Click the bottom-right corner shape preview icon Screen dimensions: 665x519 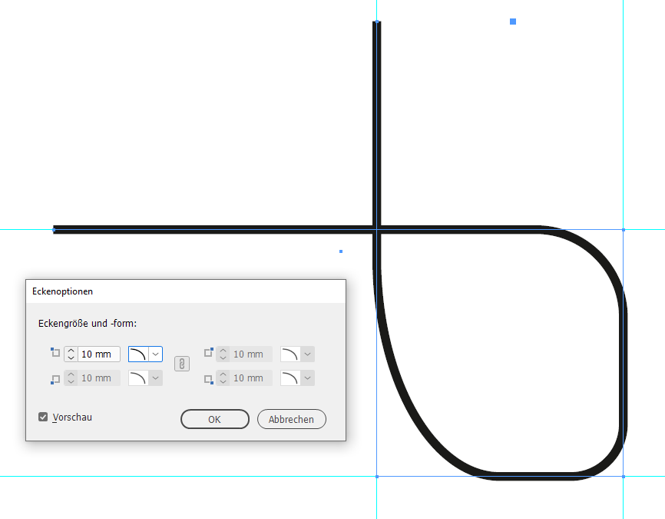[291, 378]
